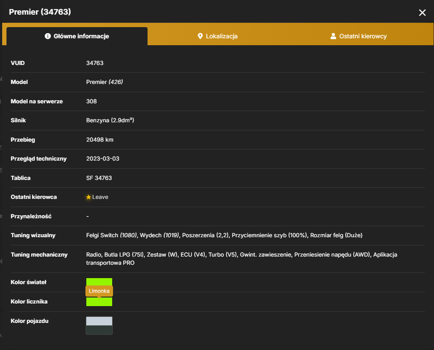Close the Premier (34763) dialog
This screenshot has width=434, height=350.
click(422, 13)
